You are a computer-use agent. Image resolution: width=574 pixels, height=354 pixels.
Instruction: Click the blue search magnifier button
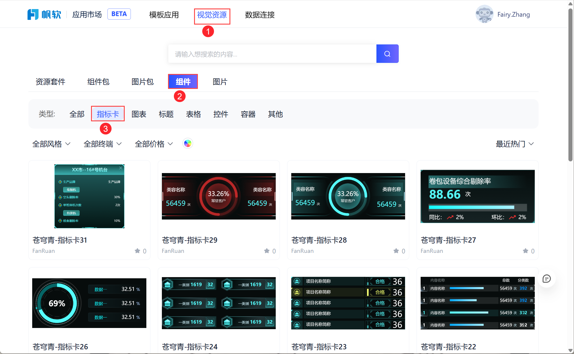point(387,54)
